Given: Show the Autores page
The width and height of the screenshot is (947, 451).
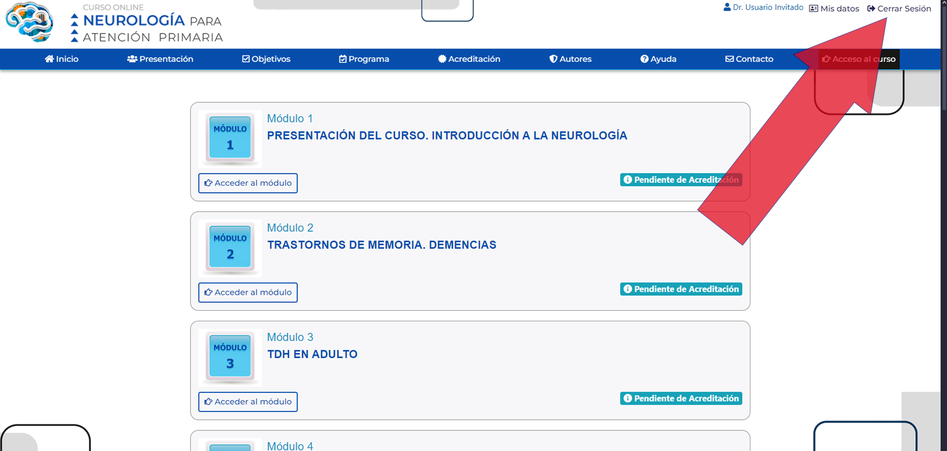Looking at the screenshot, I should pyautogui.click(x=570, y=59).
